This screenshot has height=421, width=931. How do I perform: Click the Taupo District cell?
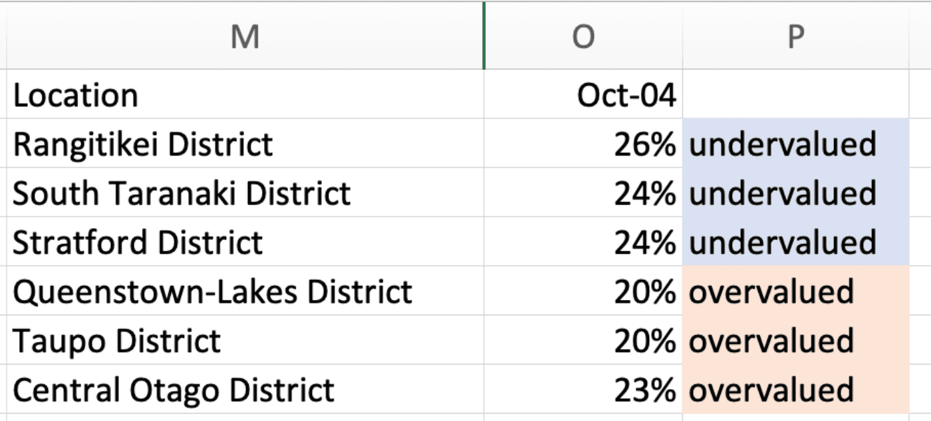245,341
